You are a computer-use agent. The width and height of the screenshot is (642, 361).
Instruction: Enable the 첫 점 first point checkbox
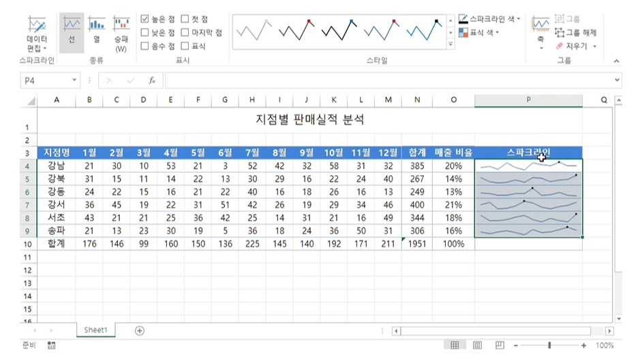pos(185,19)
